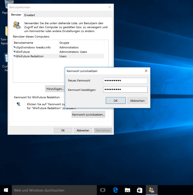The width and height of the screenshot is (193, 195).
Task: Click Benutzerkonten icon in the taskbar
Action: 152,190
